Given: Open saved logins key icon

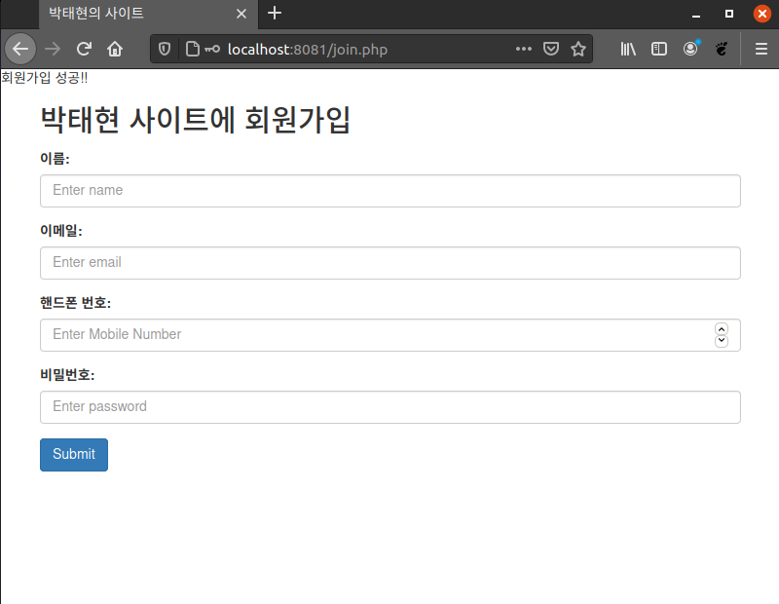Looking at the screenshot, I should [212, 49].
